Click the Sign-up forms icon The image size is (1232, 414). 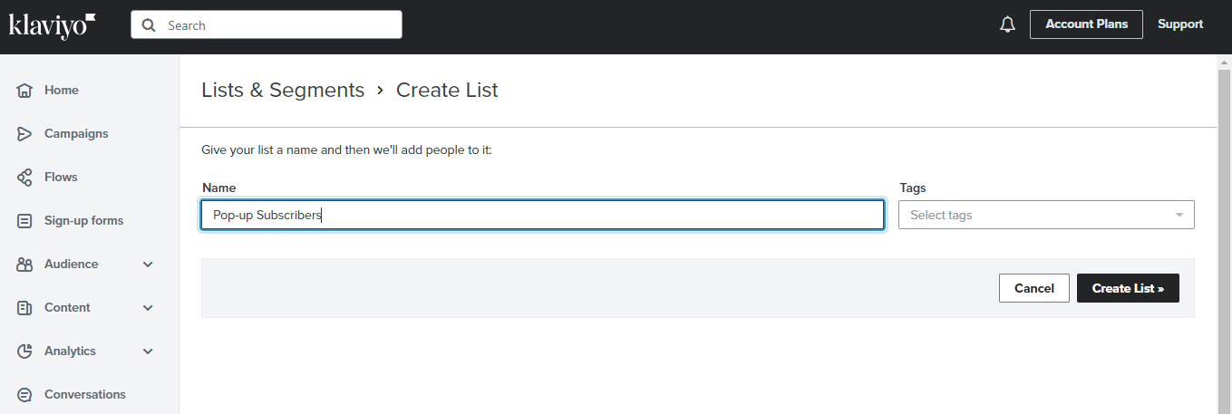25,221
